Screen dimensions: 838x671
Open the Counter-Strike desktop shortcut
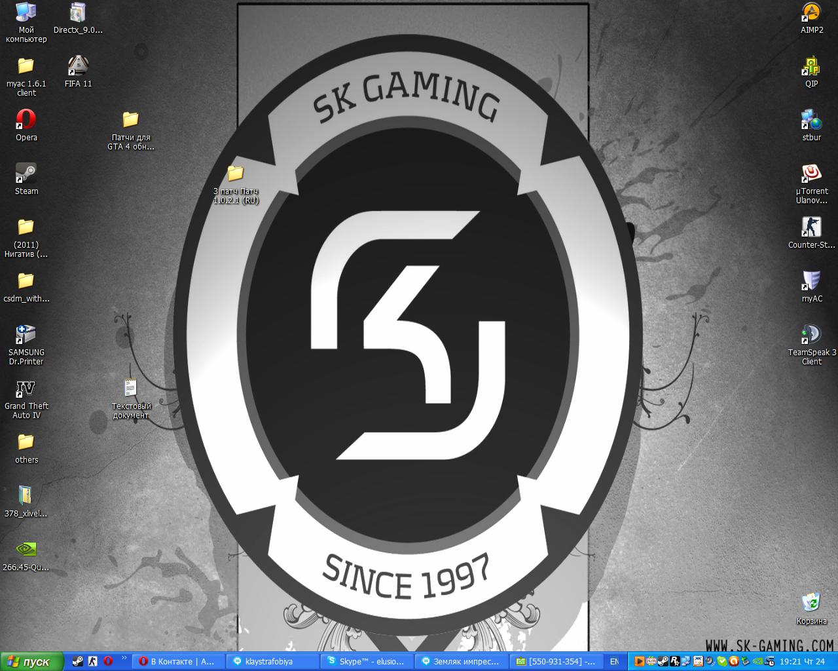pyautogui.click(x=811, y=228)
